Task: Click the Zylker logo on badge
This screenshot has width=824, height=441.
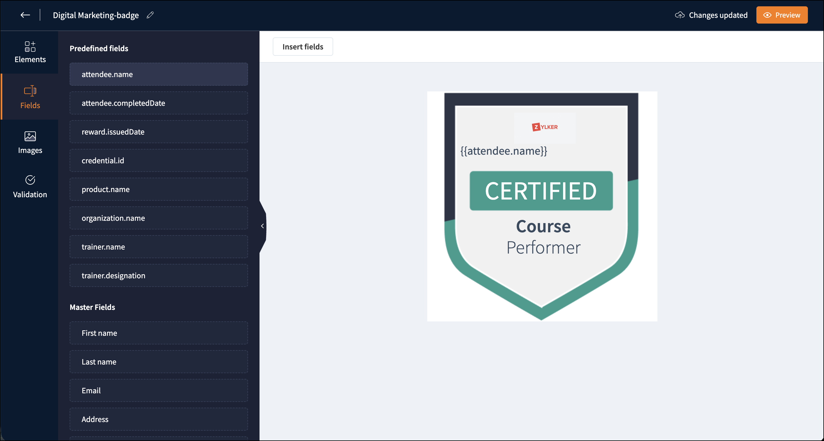Action: click(x=544, y=127)
